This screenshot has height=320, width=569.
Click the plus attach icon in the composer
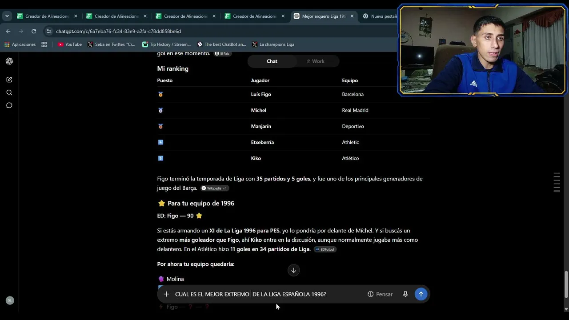tap(166, 294)
